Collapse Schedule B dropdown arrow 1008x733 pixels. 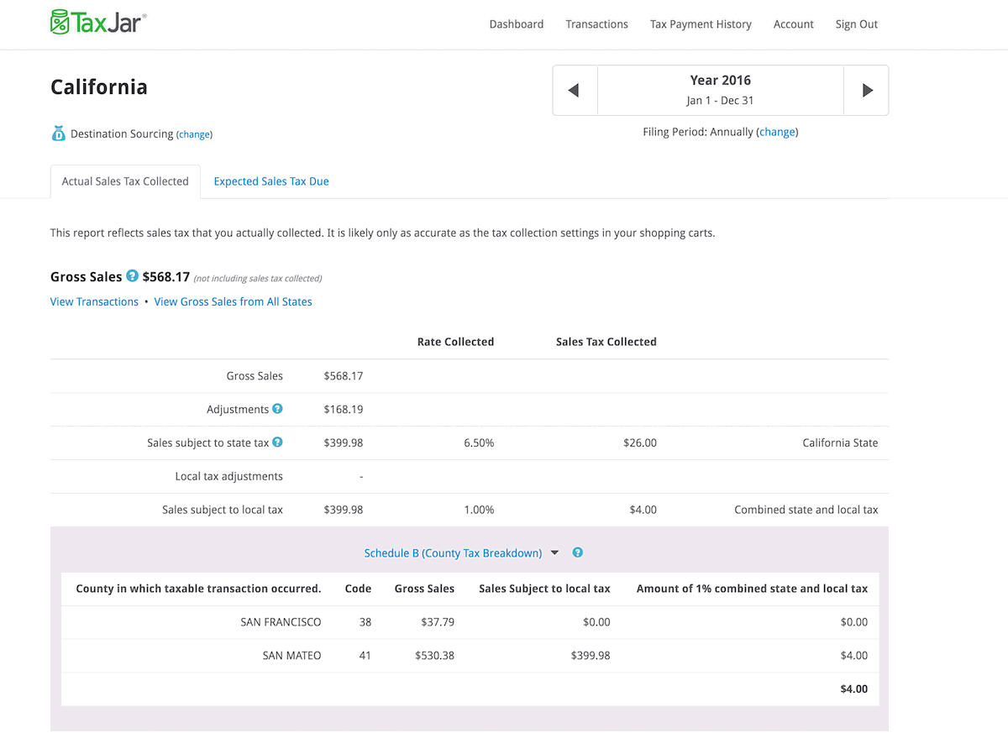click(554, 553)
